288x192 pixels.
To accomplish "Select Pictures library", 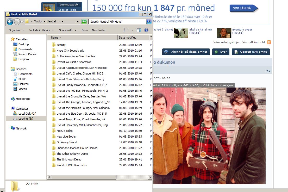I will [23, 84].
